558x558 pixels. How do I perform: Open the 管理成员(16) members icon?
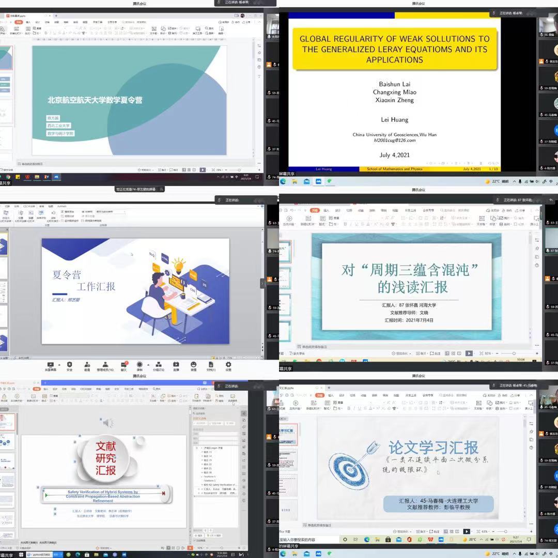click(105, 365)
